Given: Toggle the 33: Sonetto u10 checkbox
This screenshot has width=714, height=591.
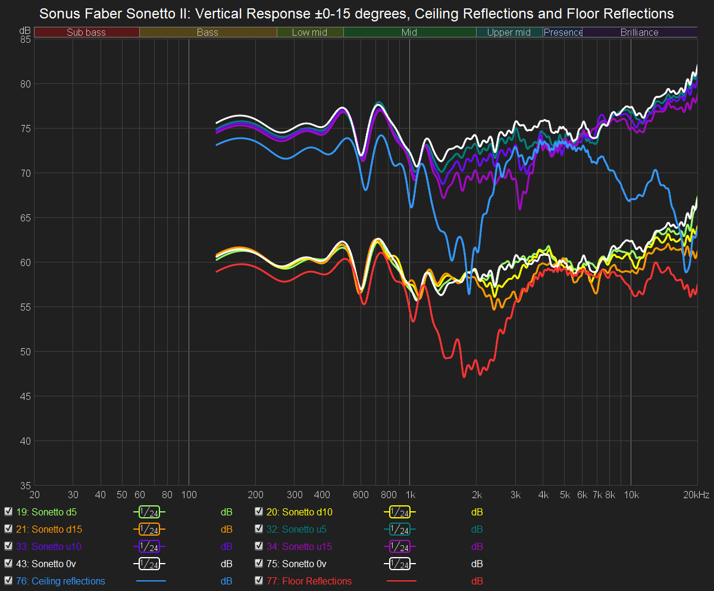Looking at the screenshot, I should (x=8, y=546).
